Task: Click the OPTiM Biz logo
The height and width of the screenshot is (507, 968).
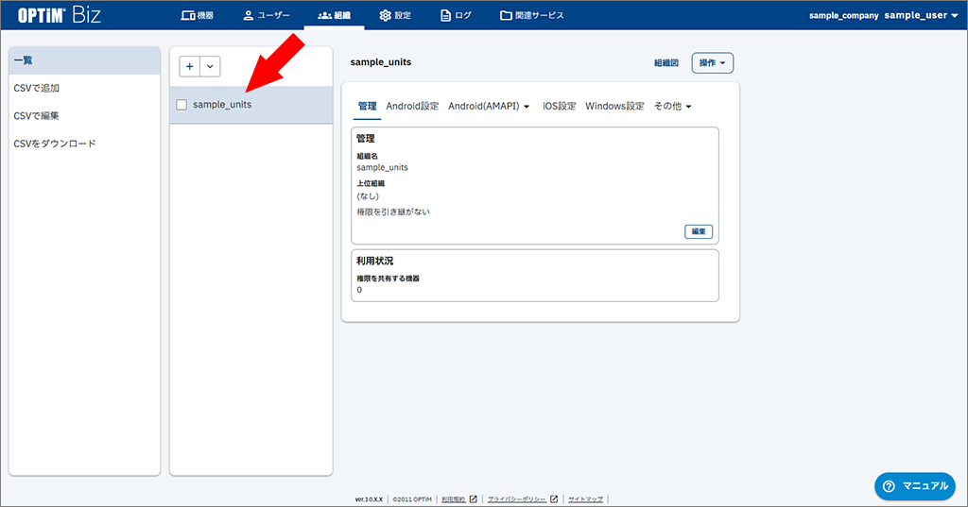Action: coord(60,15)
